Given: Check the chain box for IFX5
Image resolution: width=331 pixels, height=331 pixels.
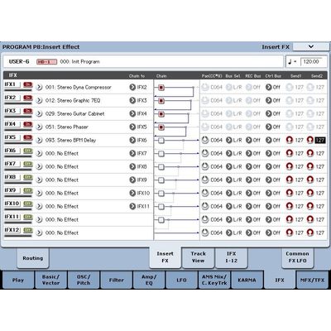Looking at the screenshot, I should [x=161, y=141].
